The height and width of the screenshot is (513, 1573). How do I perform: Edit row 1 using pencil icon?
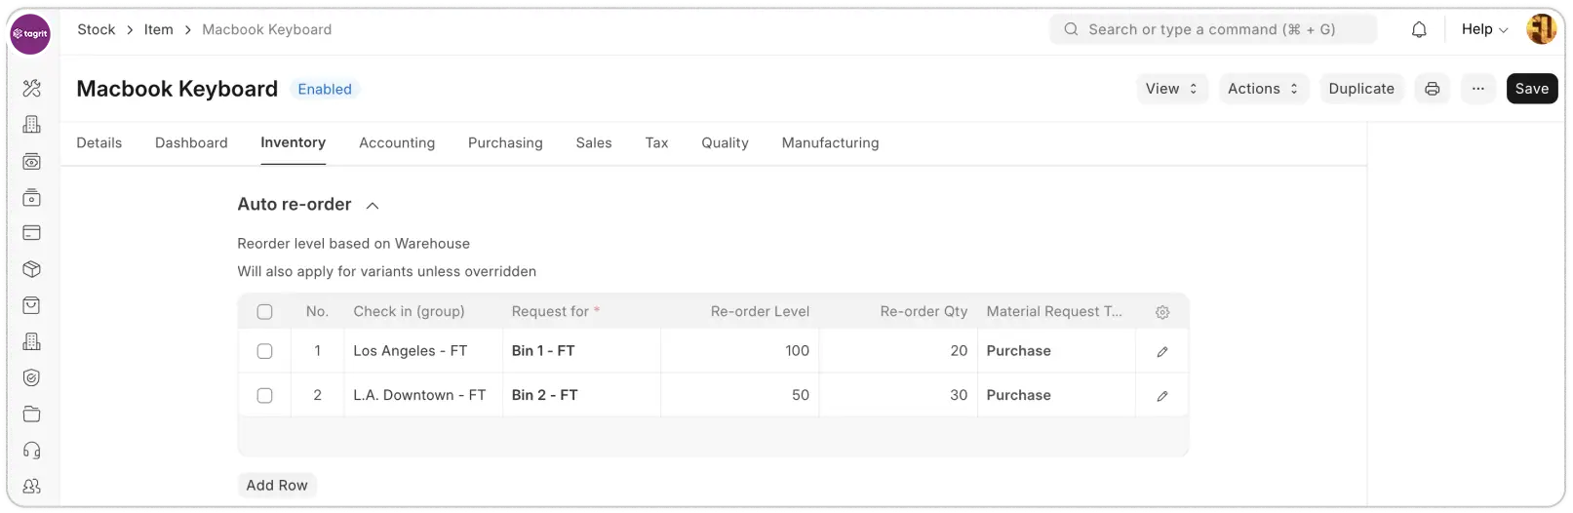pos(1161,352)
